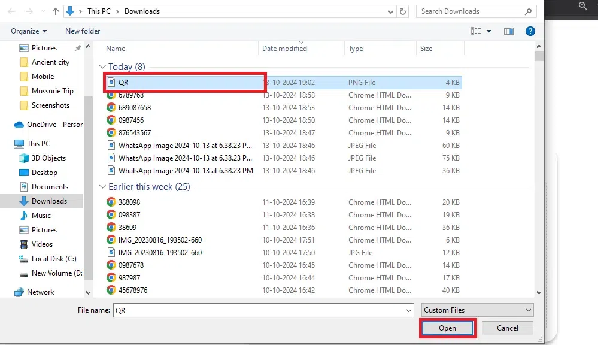Click file list scrollbar down arrow

539,293
